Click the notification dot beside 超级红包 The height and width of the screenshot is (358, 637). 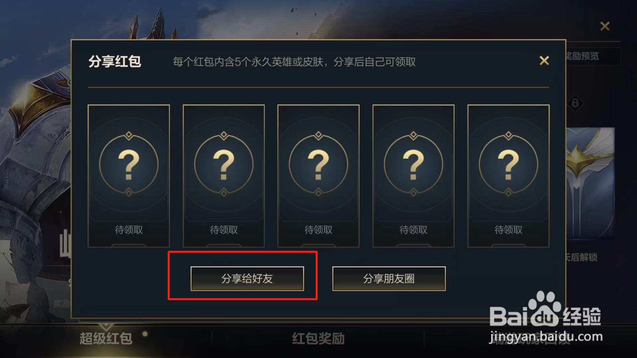click(145, 334)
